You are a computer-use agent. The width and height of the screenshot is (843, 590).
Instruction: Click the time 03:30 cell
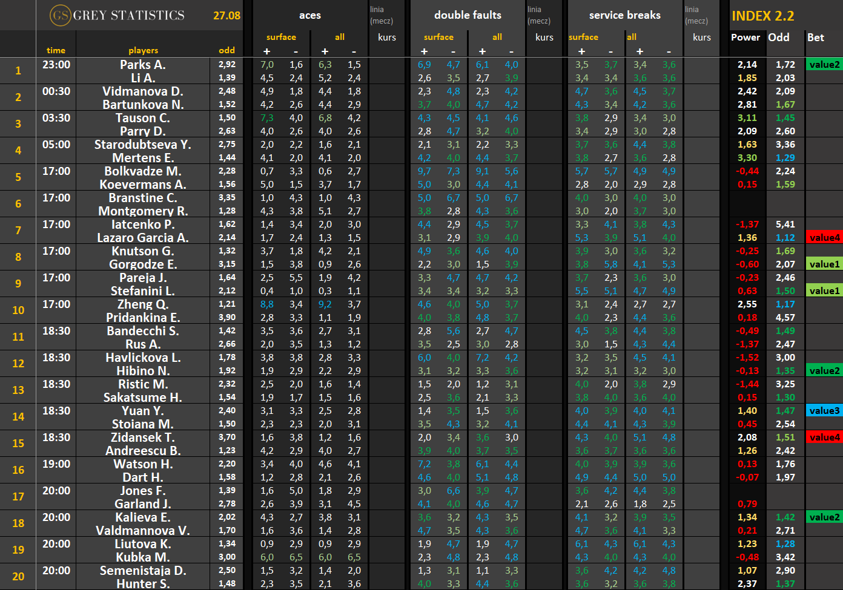[x=56, y=118]
